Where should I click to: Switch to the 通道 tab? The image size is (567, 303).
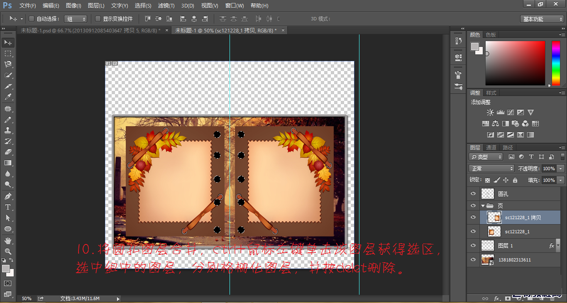click(491, 147)
